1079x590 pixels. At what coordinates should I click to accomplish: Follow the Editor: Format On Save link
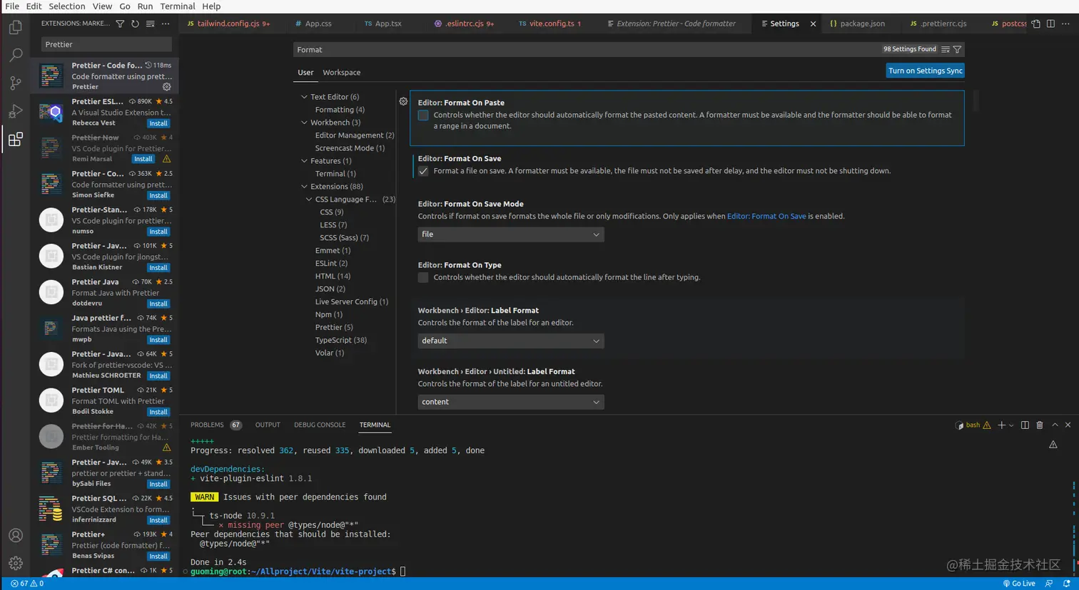(766, 216)
